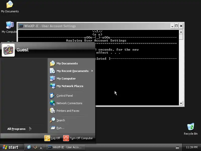Click clapperboard Quick Launch icon
The width and height of the screenshot is (201, 151).
[41, 147]
